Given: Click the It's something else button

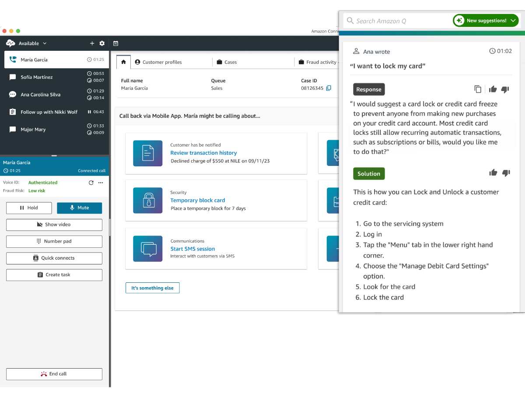Looking at the screenshot, I should [x=152, y=288].
